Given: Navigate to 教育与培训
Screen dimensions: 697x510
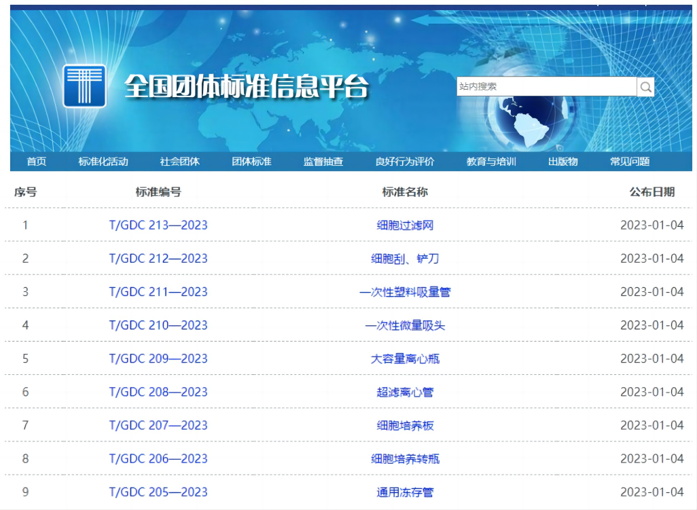Looking at the screenshot, I should click(490, 162).
